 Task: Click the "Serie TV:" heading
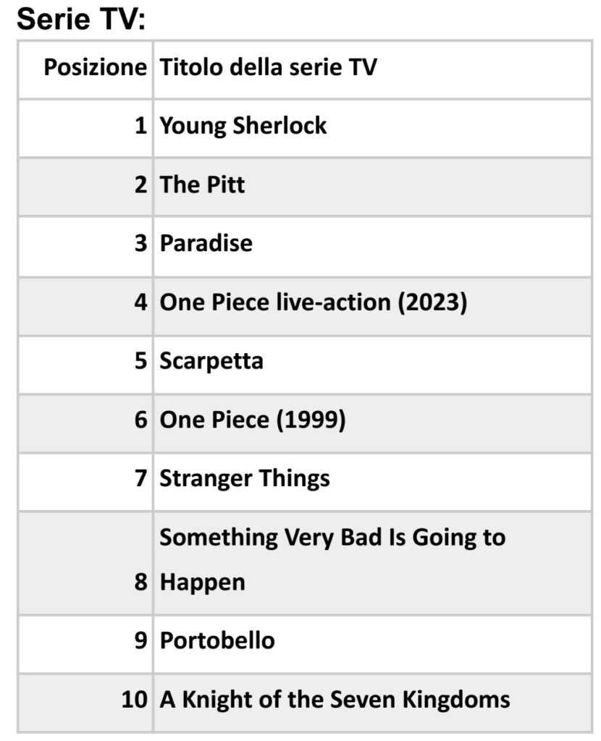(81, 18)
